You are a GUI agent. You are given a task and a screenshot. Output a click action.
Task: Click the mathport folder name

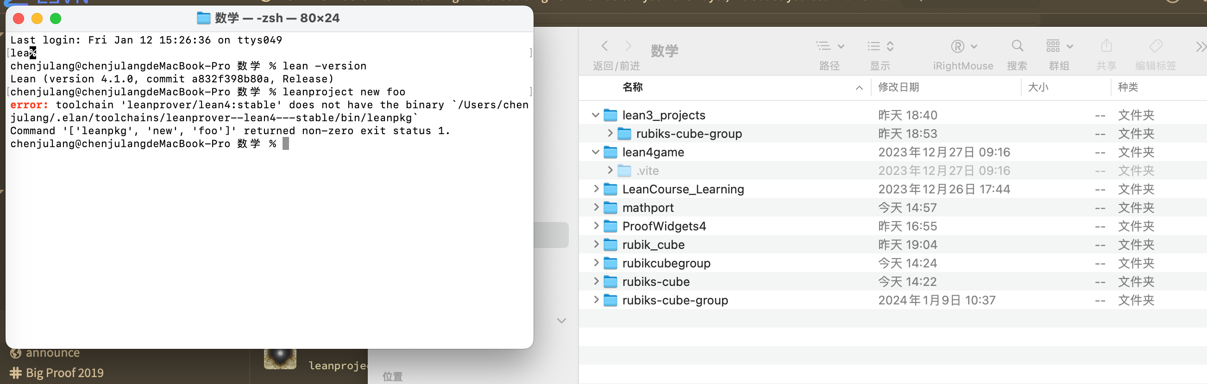(648, 208)
